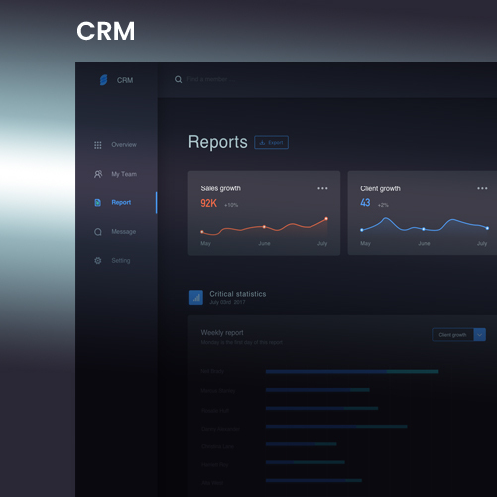Image resolution: width=497 pixels, height=497 pixels.
Task: Click the Overview grid icon
Action: click(98, 145)
